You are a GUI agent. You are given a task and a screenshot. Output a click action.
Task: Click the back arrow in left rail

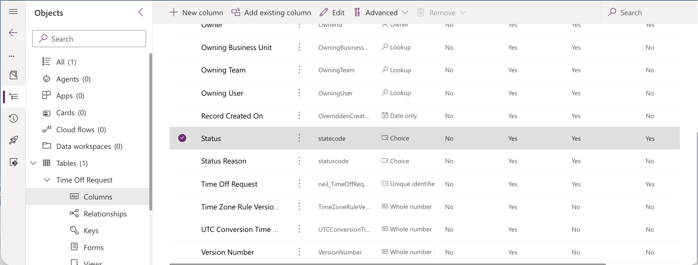pyautogui.click(x=13, y=32)
